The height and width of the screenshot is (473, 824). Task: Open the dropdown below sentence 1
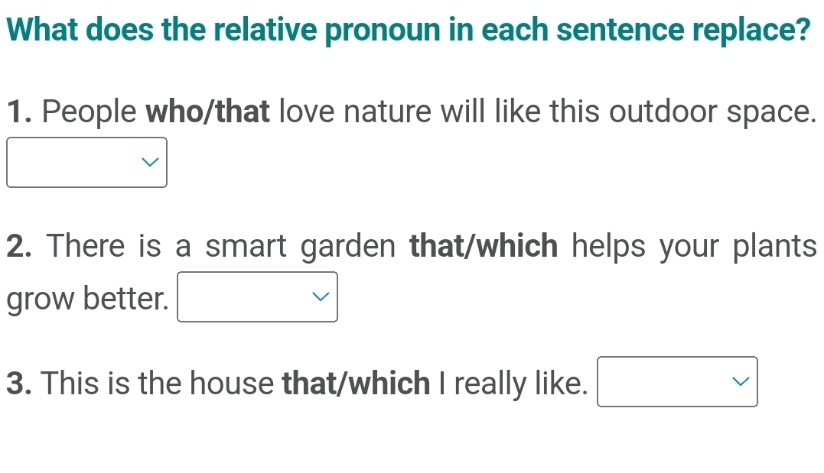click(x=86, y=162)
